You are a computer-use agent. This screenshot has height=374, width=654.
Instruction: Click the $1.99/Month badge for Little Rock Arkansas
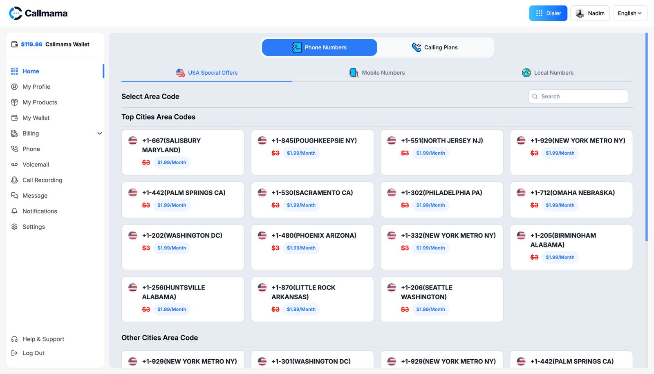(301, 309)
